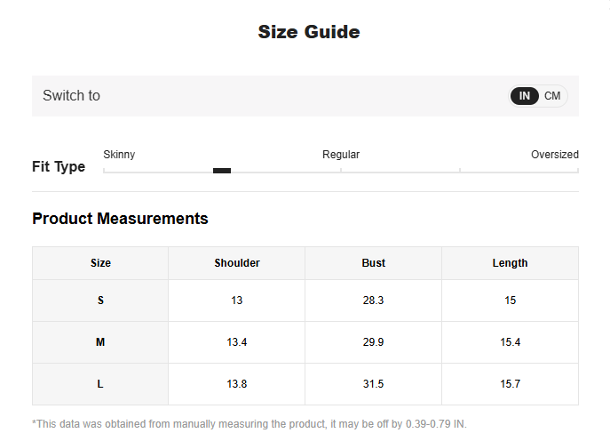This screenshot has height=441, width=610.
Task: Select the S size row label
Action: pos(100,301)
